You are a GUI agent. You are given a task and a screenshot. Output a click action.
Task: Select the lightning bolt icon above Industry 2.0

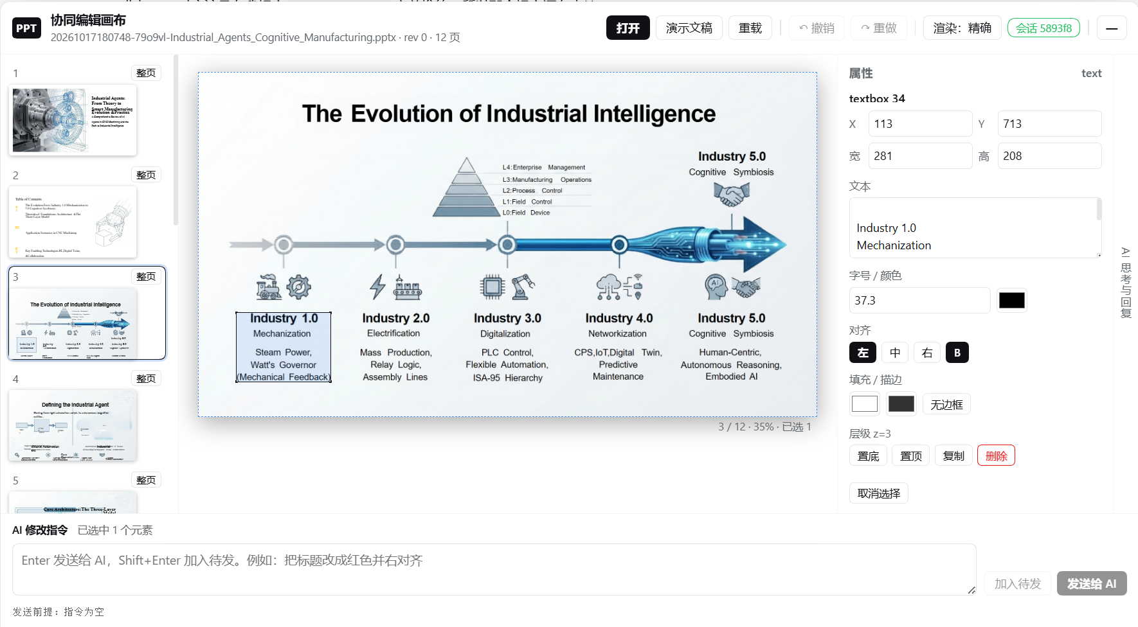[378, 287]
